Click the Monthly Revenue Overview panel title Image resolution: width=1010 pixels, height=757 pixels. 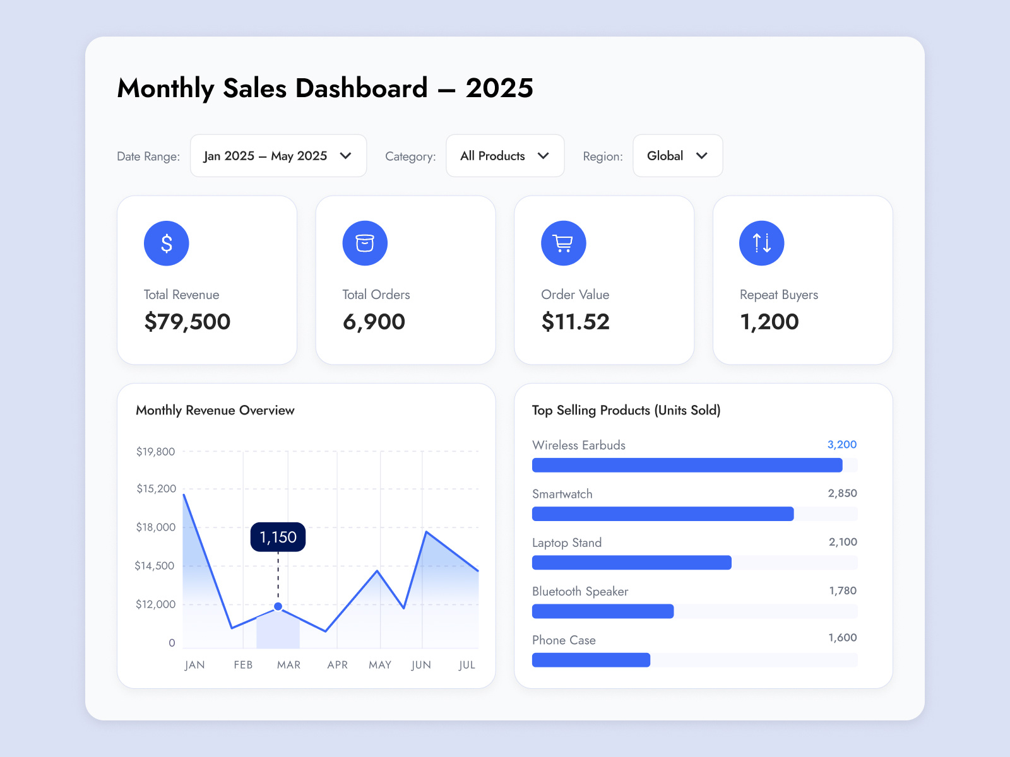[x=215, y=410]
